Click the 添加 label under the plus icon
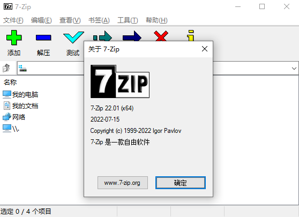Screen dimensions: 299x217 [x=14, y=53]
